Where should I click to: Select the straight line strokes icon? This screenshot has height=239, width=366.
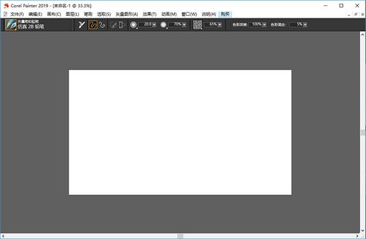coord(102,24)
